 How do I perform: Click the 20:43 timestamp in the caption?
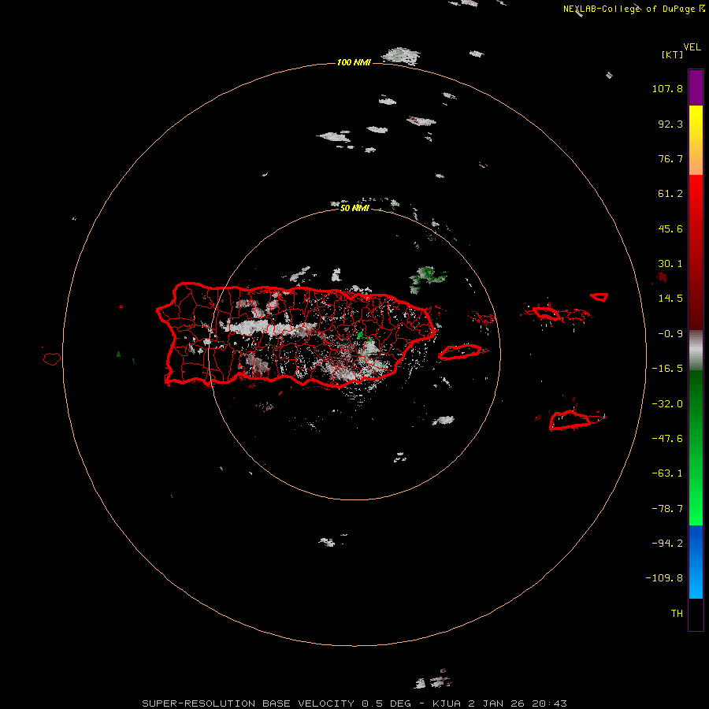tap(550, 703)
